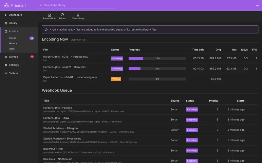
Task: Click the Progress column header
Action: point(134,50)
